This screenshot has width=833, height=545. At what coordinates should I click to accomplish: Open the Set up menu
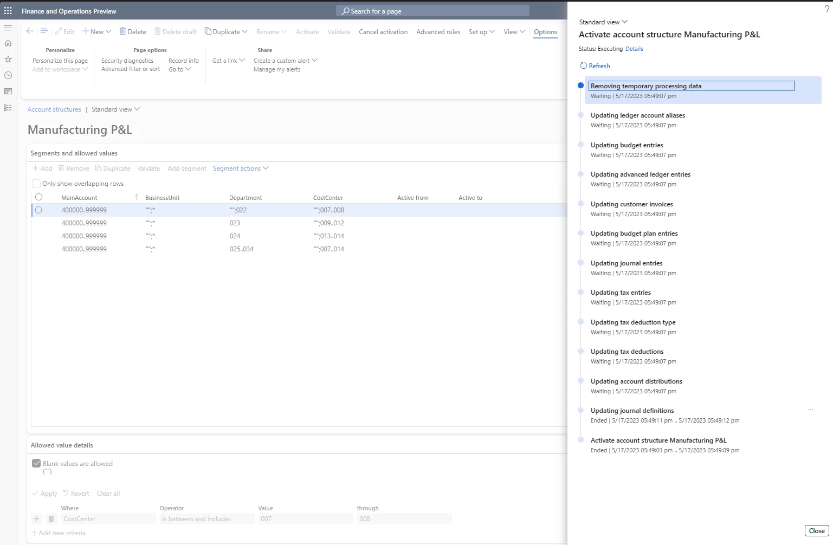click(x=481, y=32)
